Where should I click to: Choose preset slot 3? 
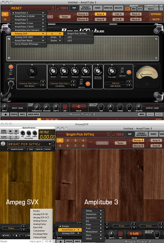tap(75, 141)
